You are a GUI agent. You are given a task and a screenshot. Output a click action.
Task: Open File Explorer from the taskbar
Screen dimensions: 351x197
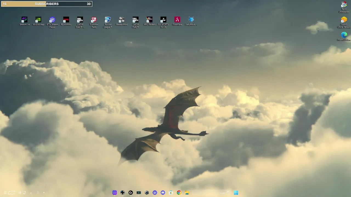pyautogui.click(x=187, y=193)
